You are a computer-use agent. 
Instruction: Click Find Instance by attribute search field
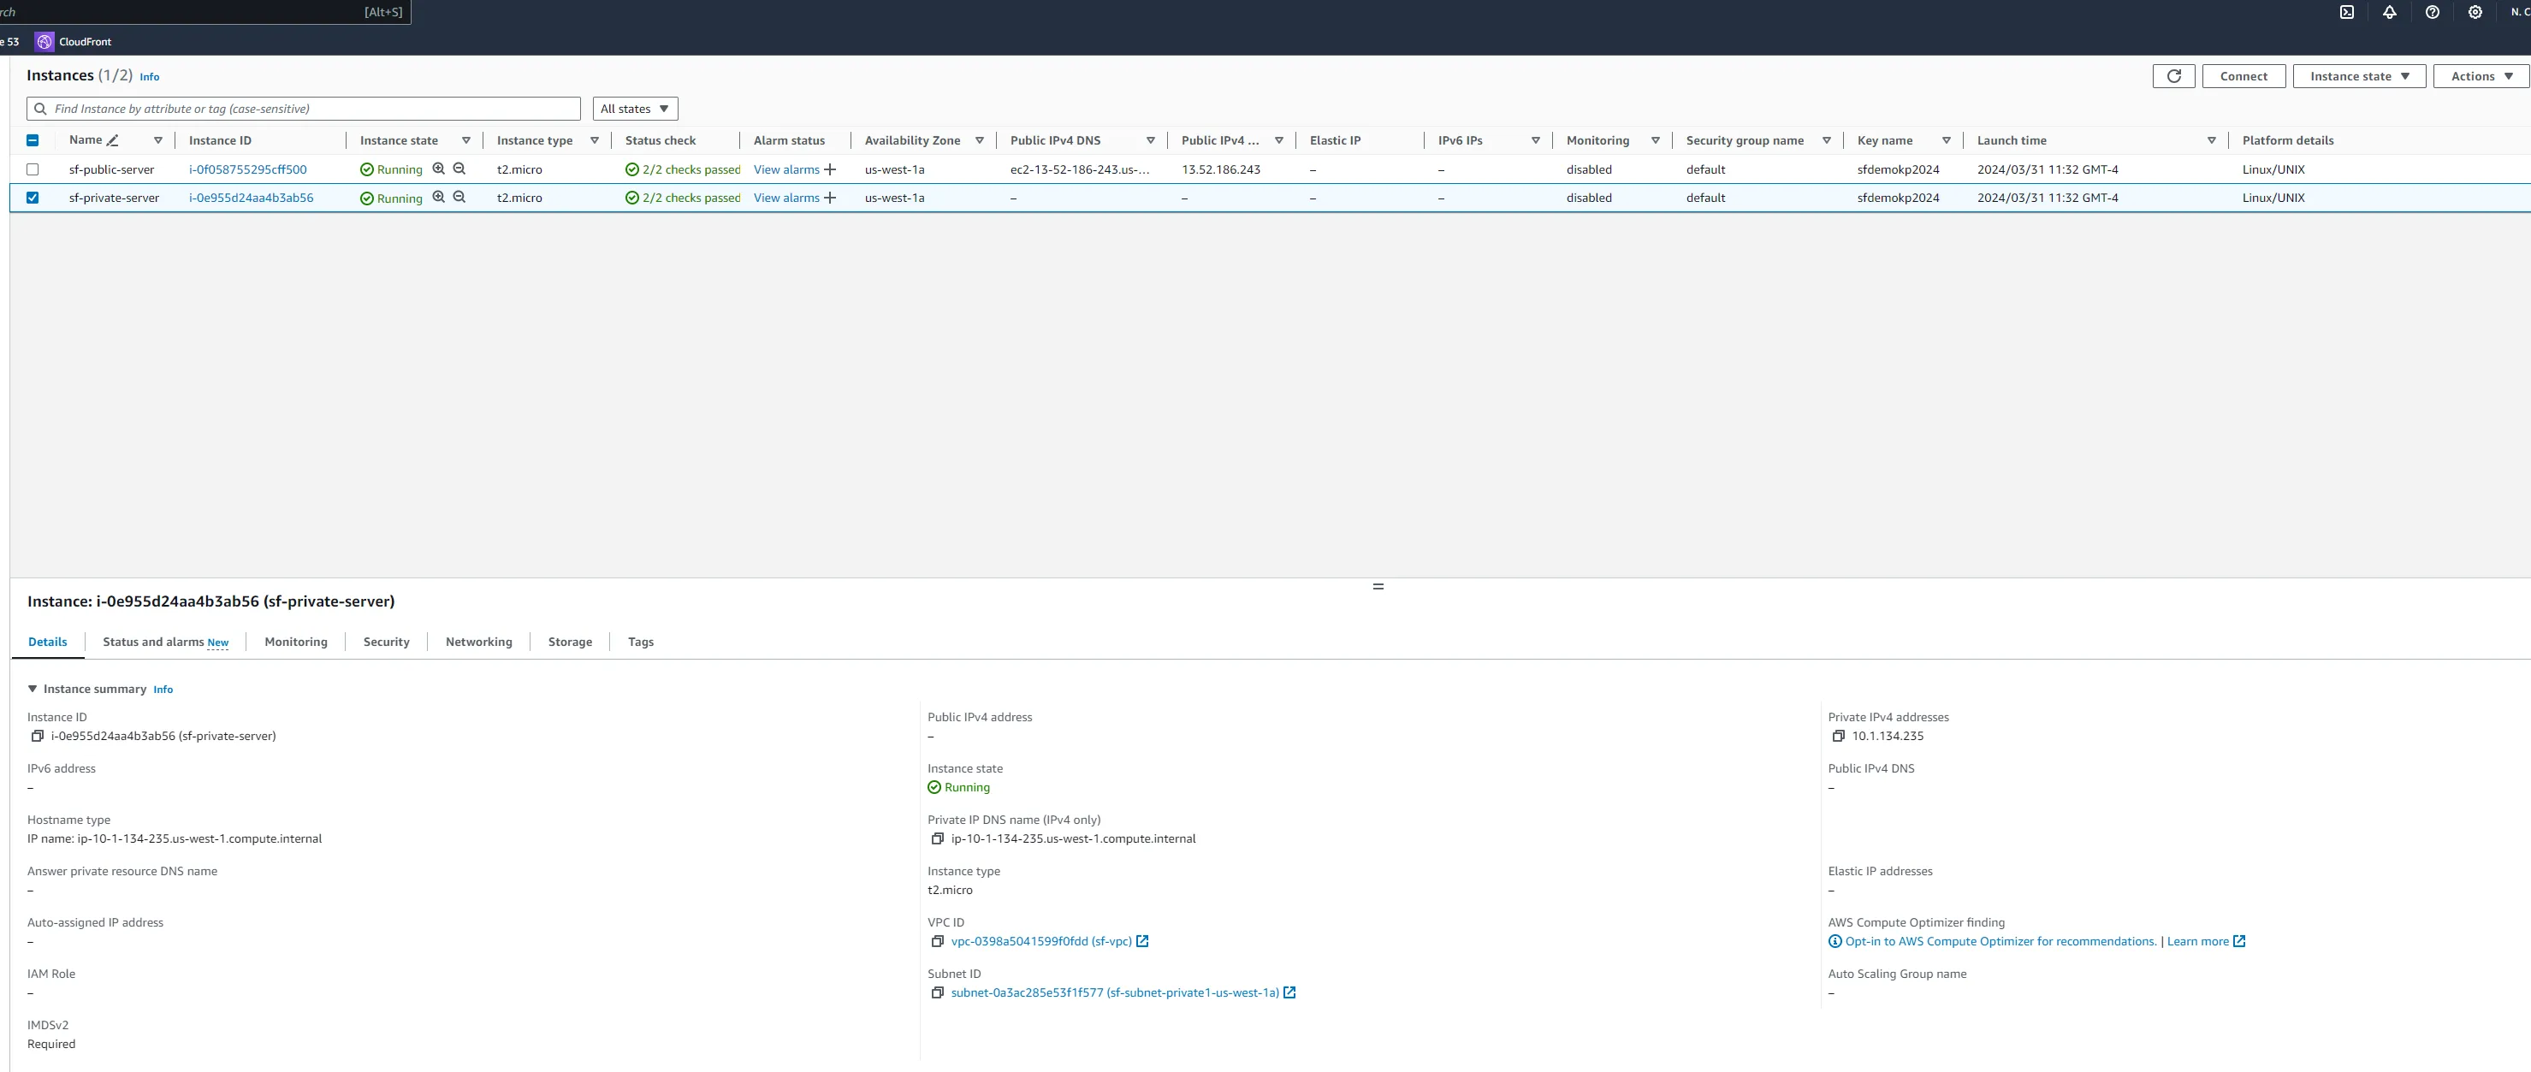304,109
